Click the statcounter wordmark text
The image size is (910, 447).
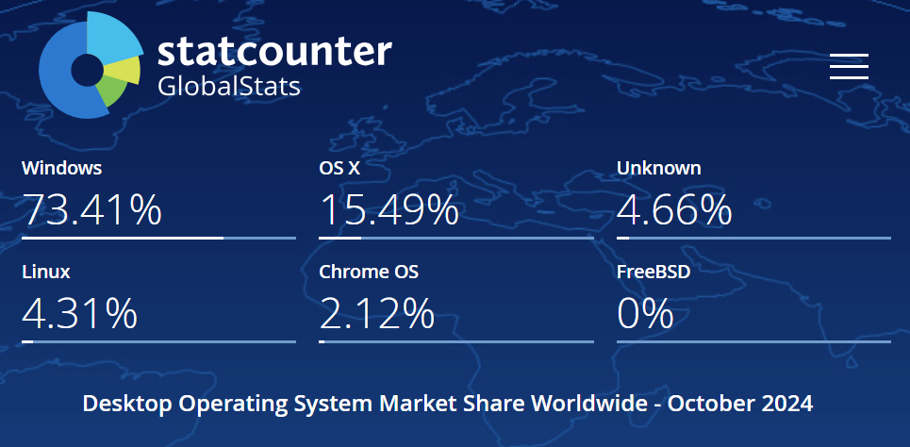[274, 52]
